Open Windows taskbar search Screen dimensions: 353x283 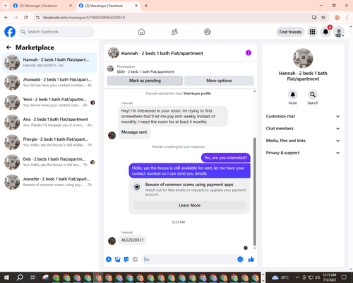coord(20,277)
